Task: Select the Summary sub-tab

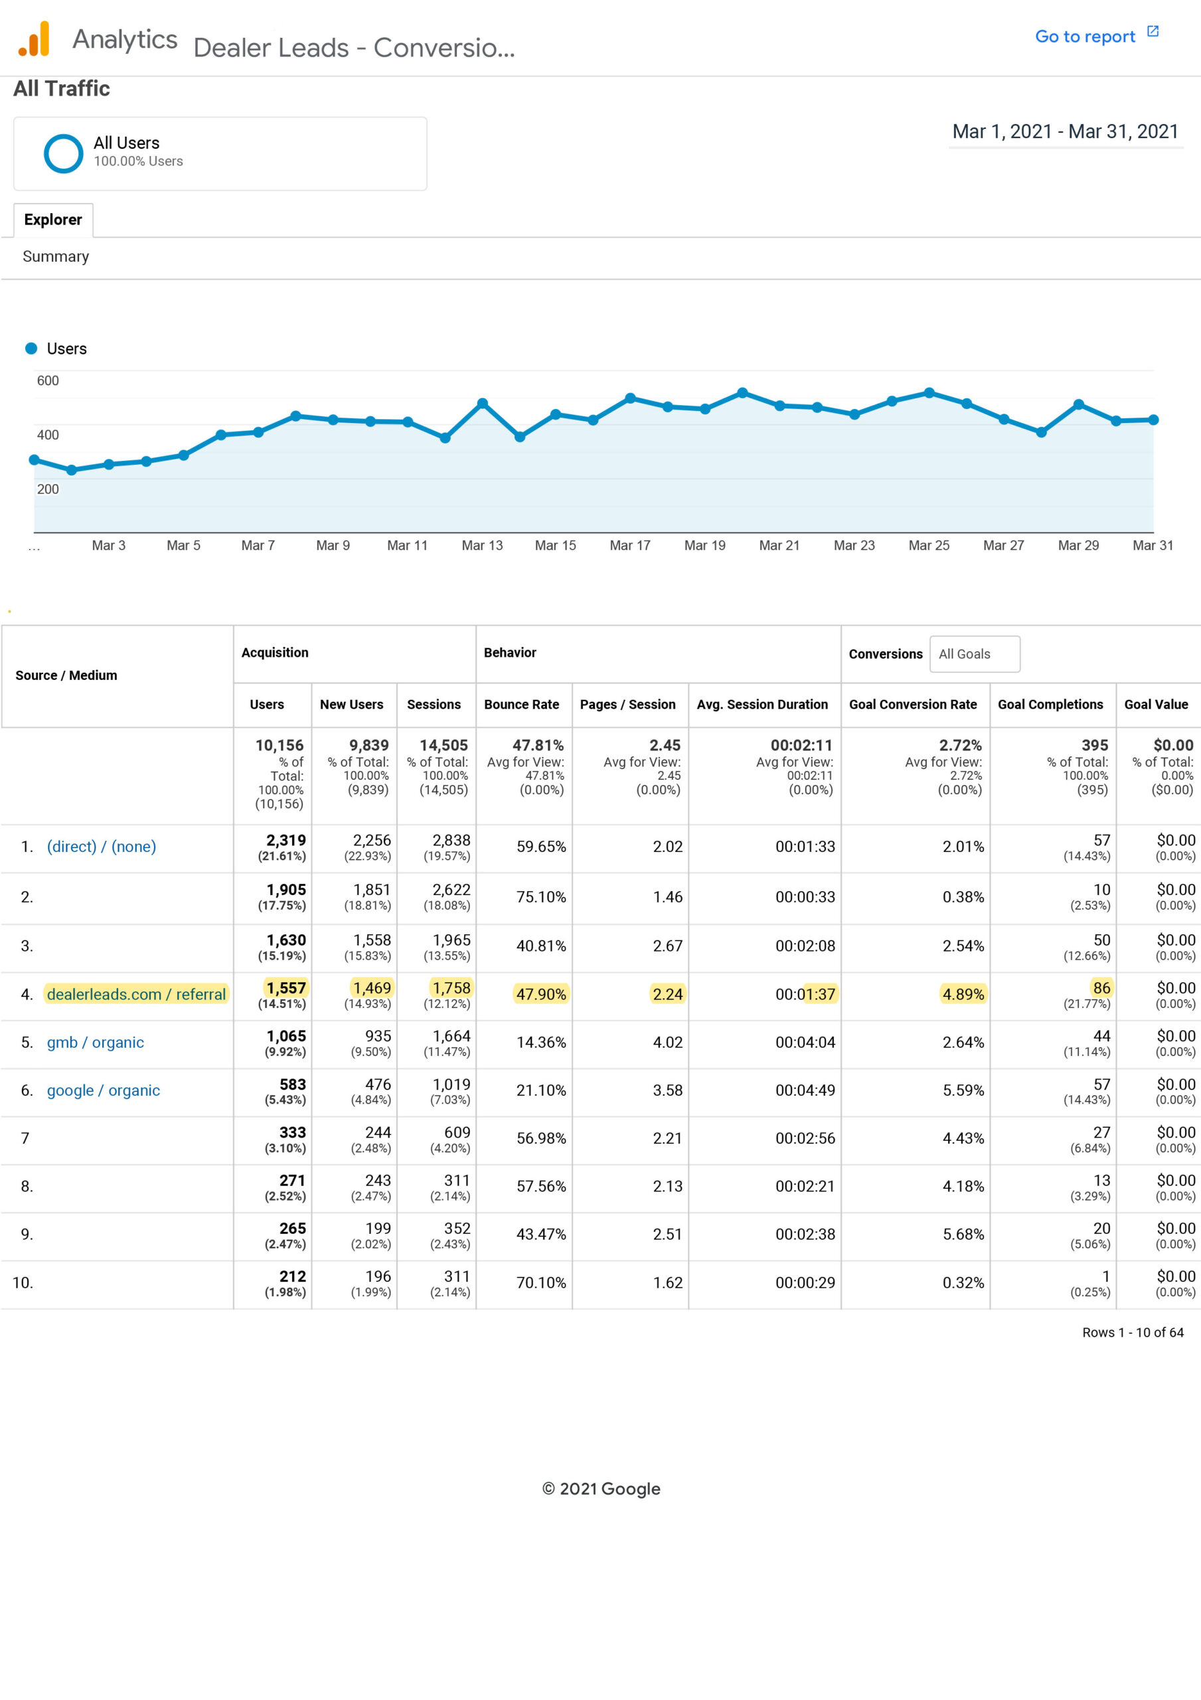Action: point(56,256)
